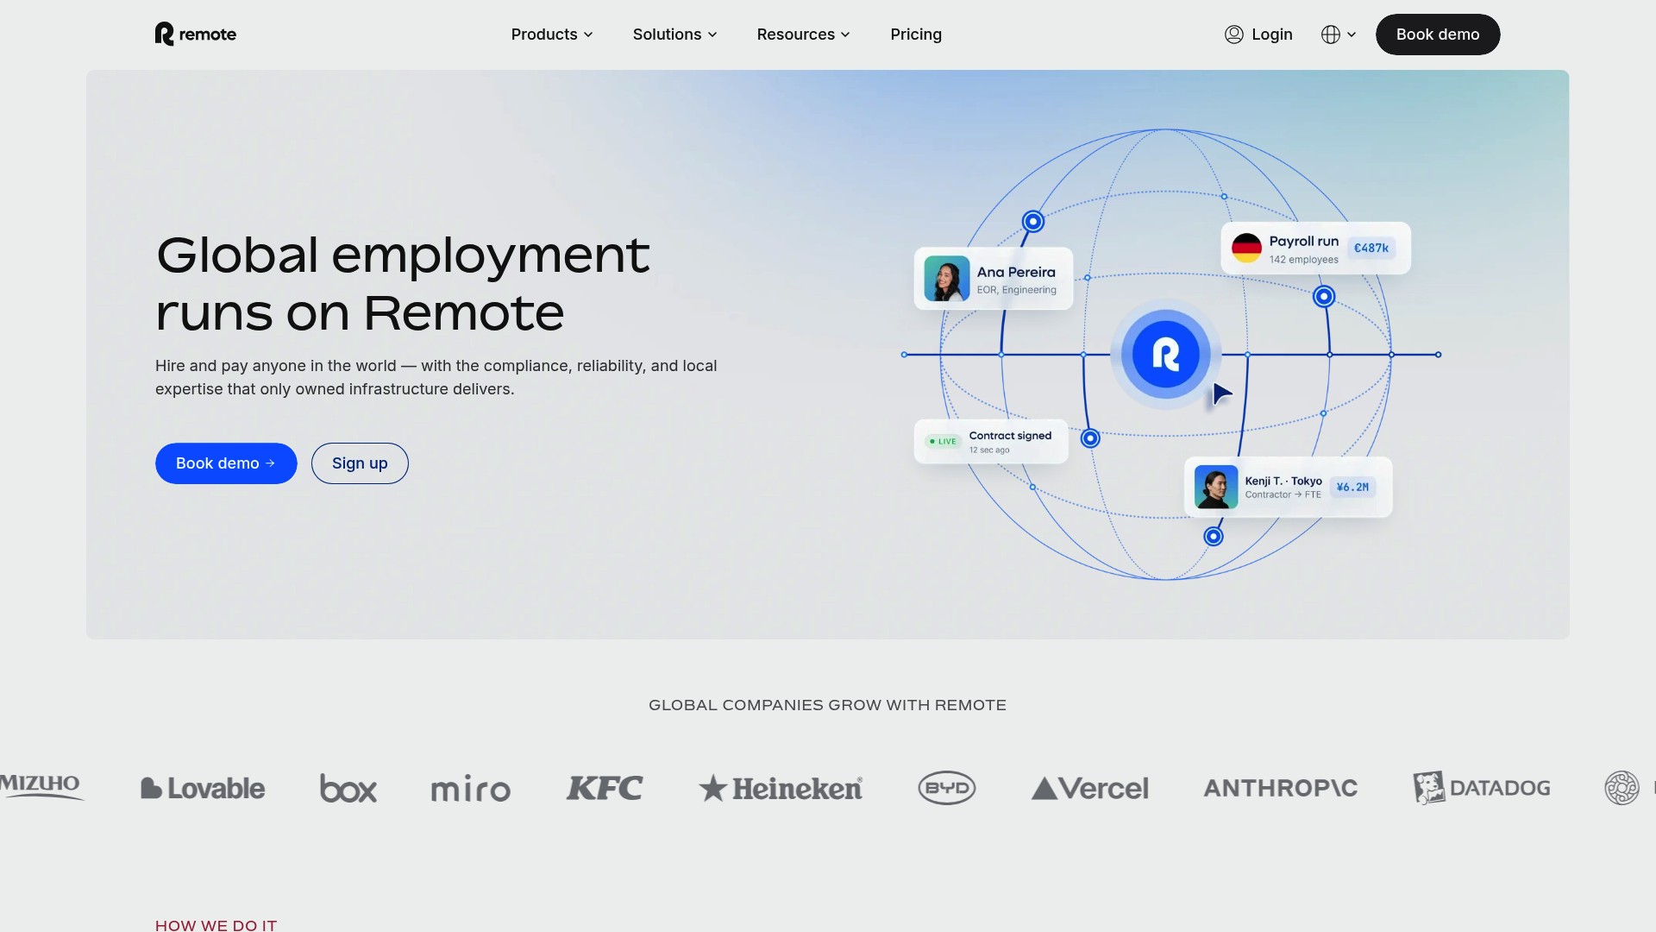Click the green LIVE badge
Screen dimensions: 1656x932
(x=943, y=442)
